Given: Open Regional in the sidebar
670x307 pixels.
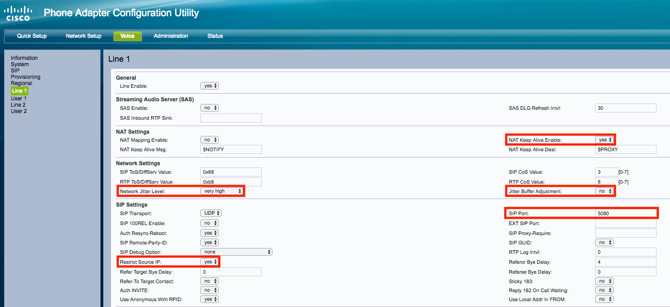Looking at the screenshot, I should pyautogui.click(x=22, y=83).
